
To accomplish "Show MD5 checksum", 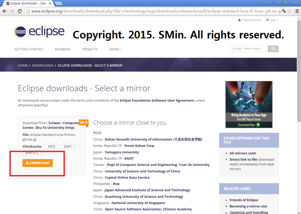I will point(51,146).
